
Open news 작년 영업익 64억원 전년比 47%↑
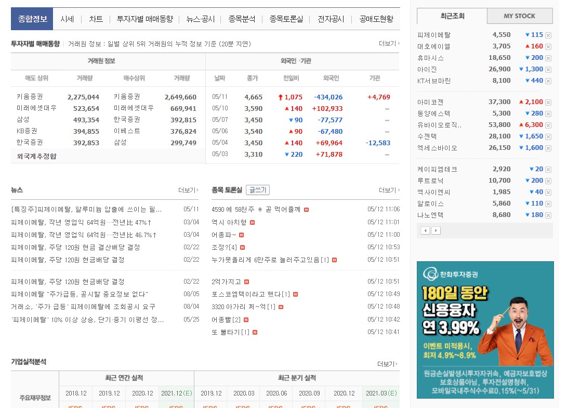[x=82, y=222]
